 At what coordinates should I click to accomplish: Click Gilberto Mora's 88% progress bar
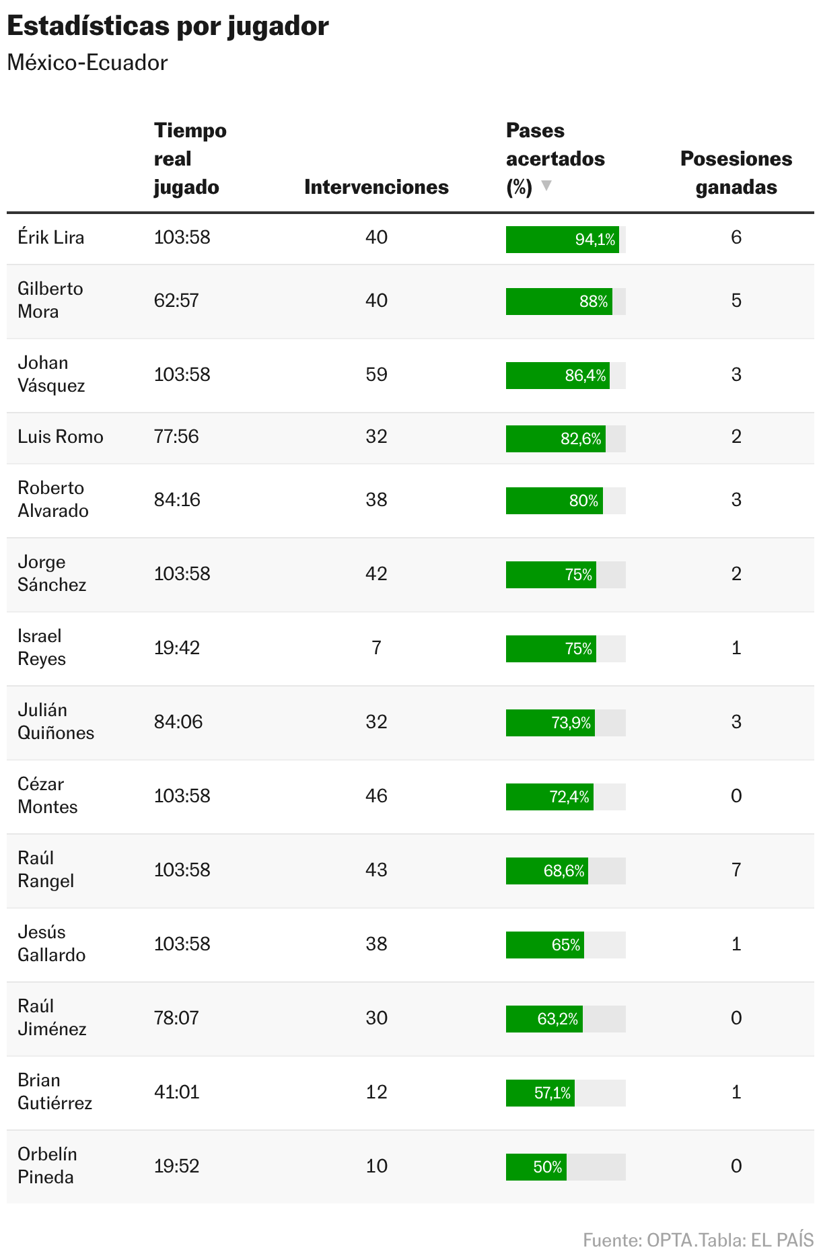pyautogui.click(x=566, y=302)
